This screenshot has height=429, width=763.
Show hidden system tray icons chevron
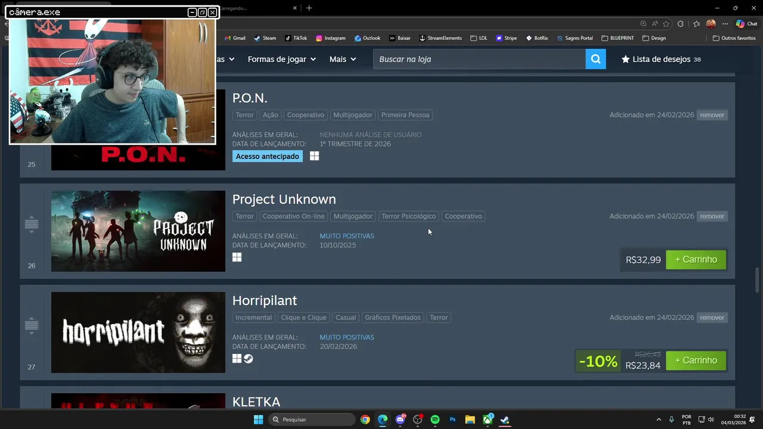point(659,419)
